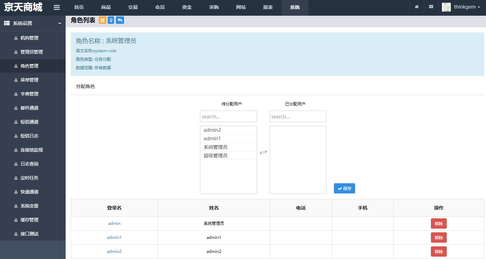Open 系统变量 in the sidebar
486x259 pixels.
(33, 206)
